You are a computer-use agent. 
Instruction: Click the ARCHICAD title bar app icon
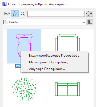point(5,4)
